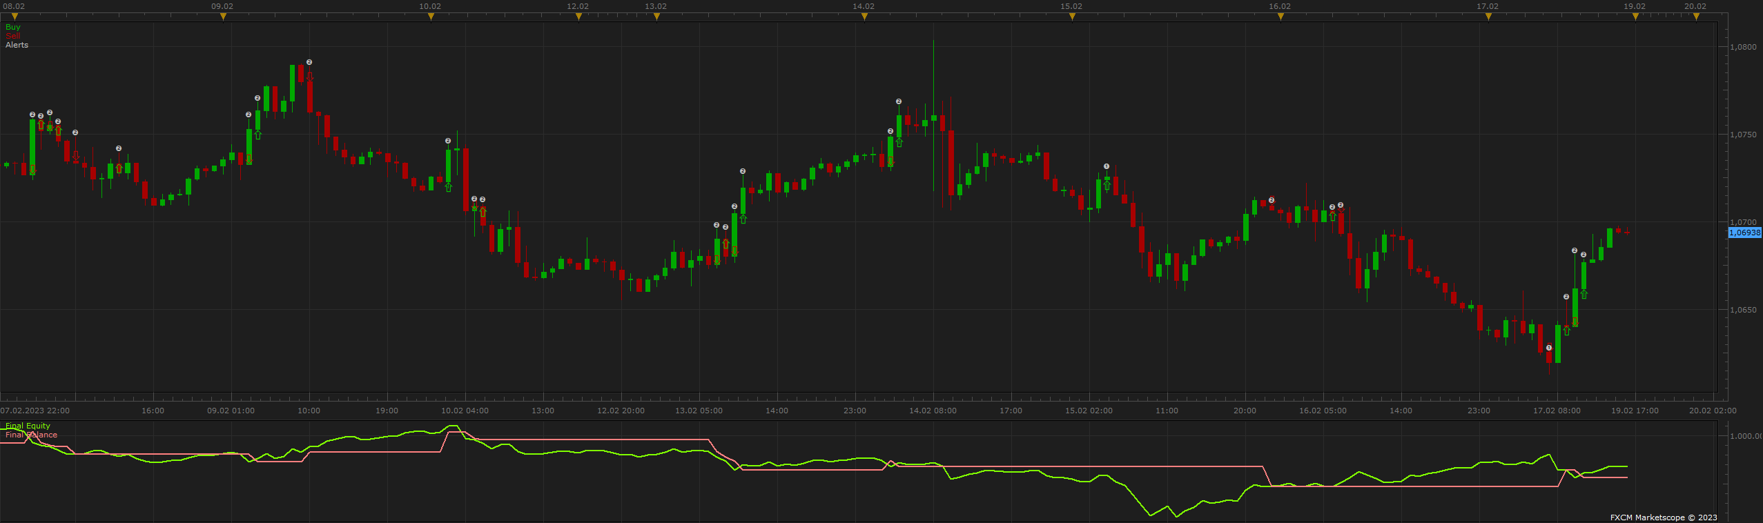This screenshot has width=1763, height=523.
Task: Click the current price tag 1,06938
Action: coord(1745,233)
